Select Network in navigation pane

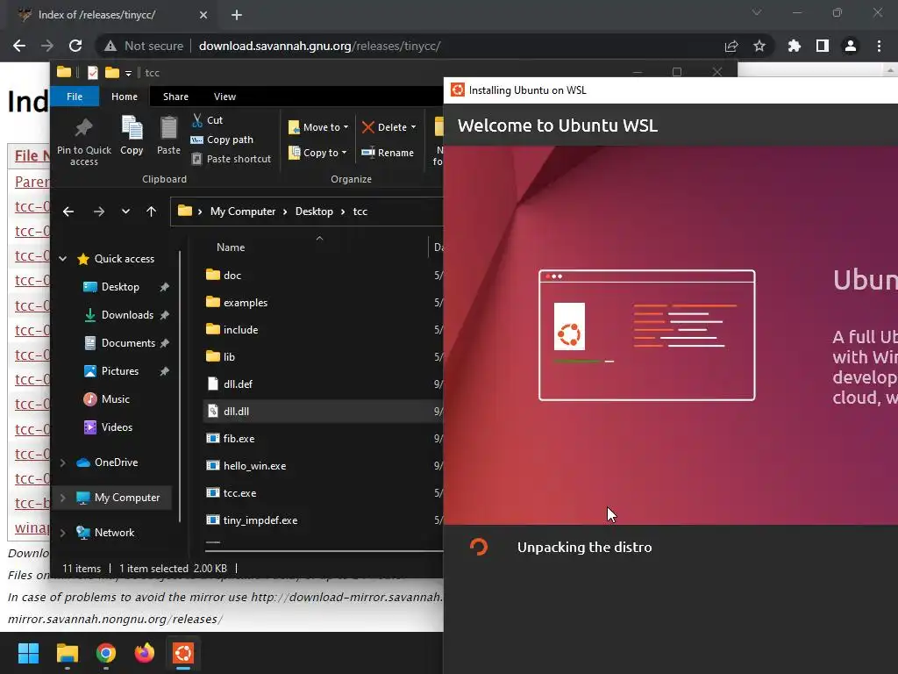114,533
